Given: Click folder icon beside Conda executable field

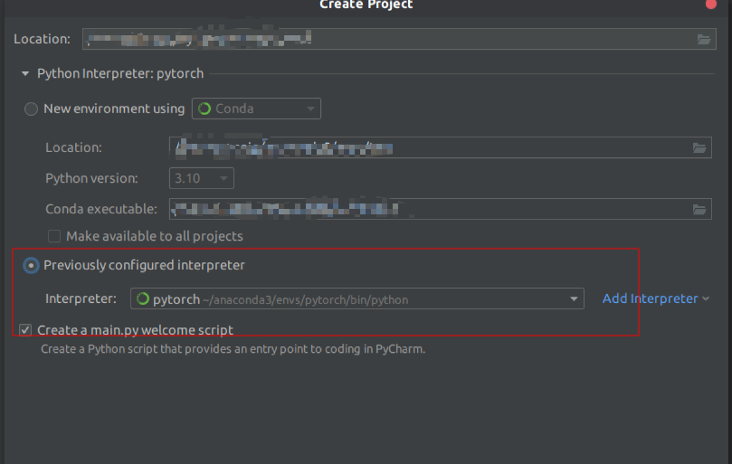Looking at the screenshot, I should [699, 209].
